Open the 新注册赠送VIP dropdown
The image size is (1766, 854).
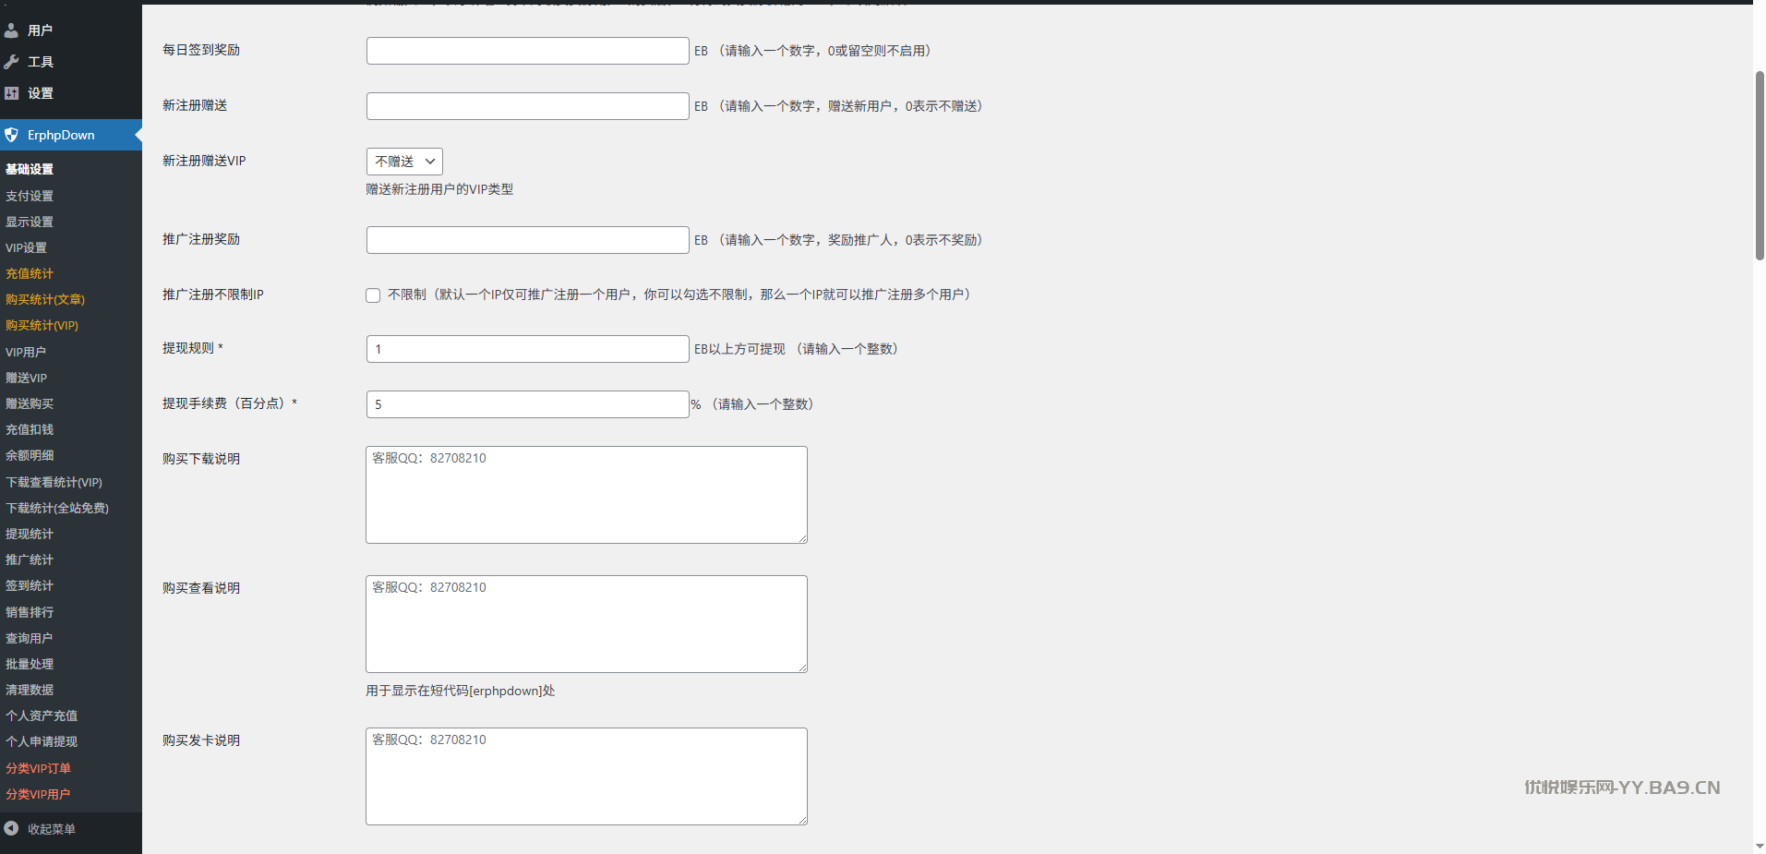(404, 162)
